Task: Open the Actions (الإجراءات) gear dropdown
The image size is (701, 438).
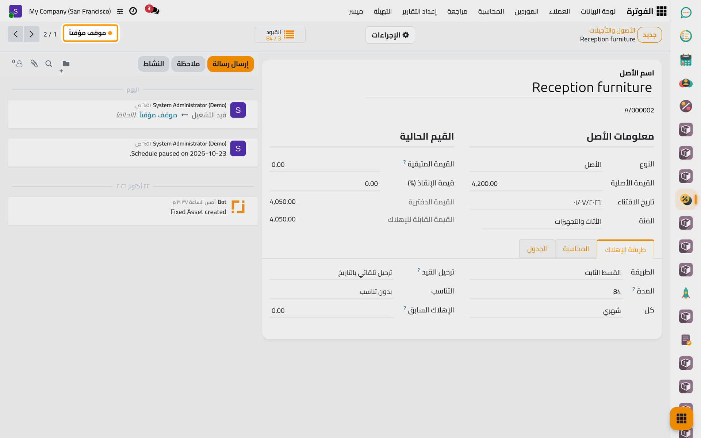Action: (390, 35)
